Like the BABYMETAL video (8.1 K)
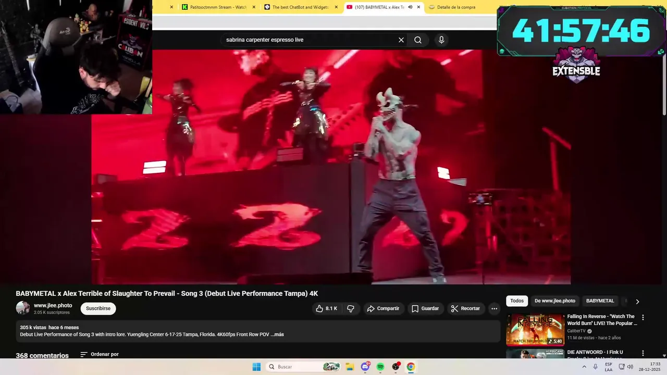The width and height of the screenshot is (667, 375). pyautogui.click(x=326, y=309)
